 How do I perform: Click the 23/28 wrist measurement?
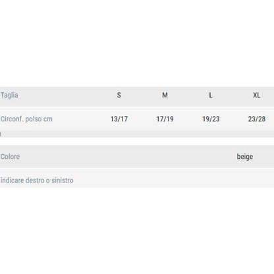[x=257, y=119]
